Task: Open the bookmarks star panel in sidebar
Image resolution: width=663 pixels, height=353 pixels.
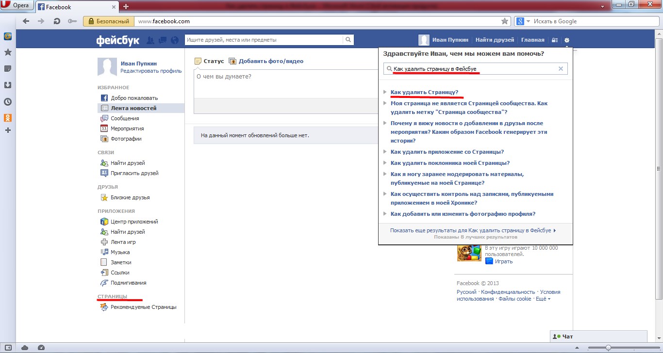Action: pos(8,52)
